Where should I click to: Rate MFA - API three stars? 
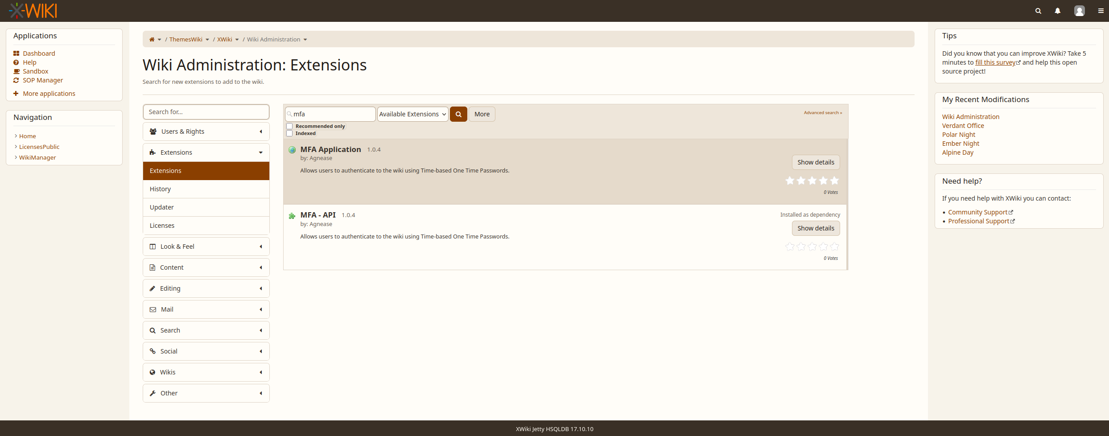click(812, 247)
